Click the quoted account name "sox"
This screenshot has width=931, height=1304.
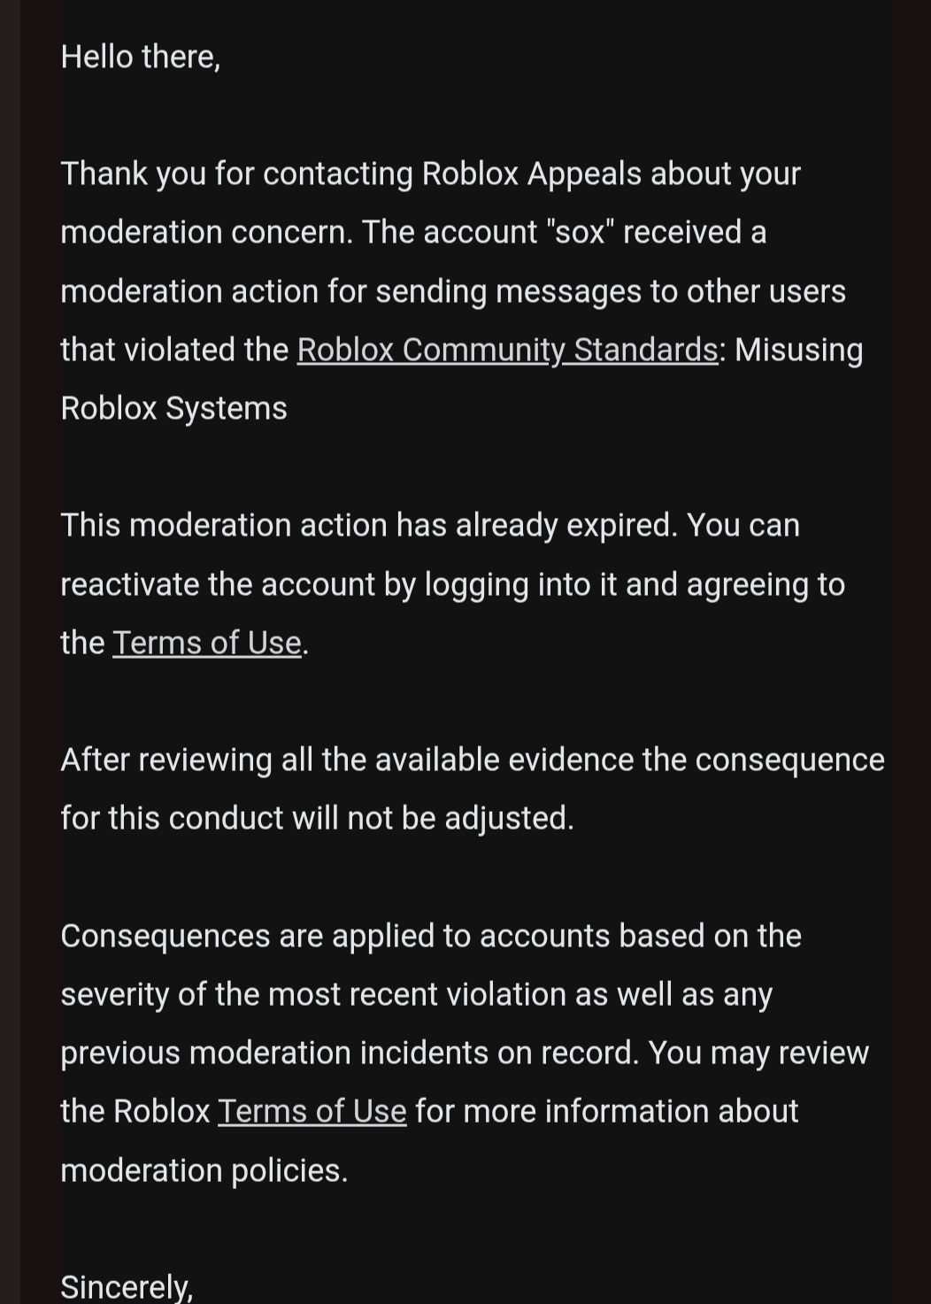(x=581, y=232)
